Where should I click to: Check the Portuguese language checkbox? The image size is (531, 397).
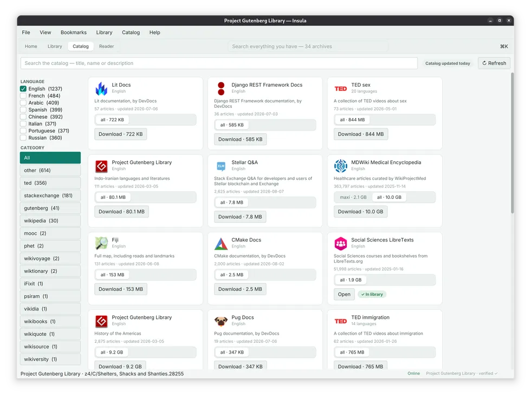click(x=23, y=131)
